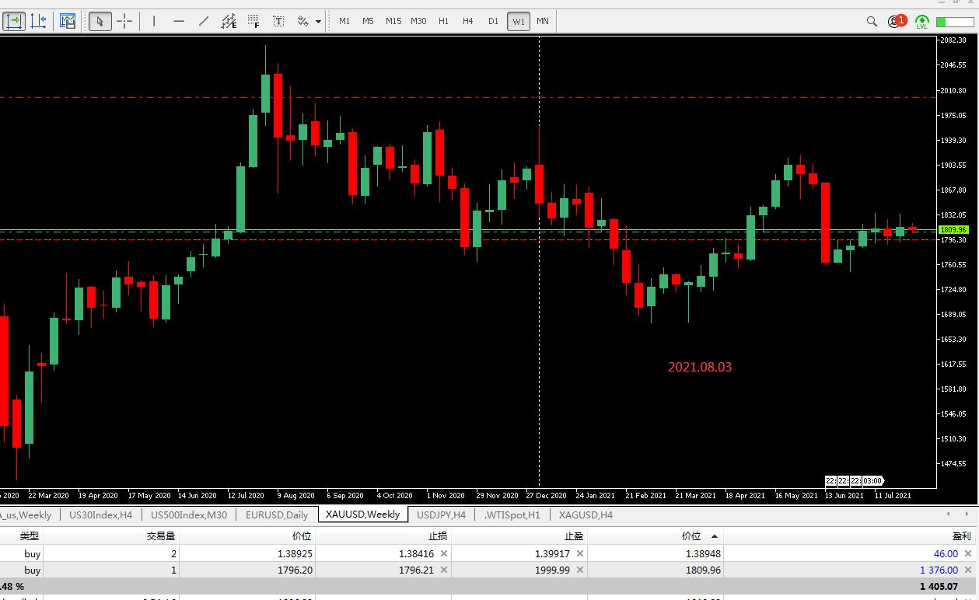
Task: Switch chart timeframe to M15
Action: (393, 21)
